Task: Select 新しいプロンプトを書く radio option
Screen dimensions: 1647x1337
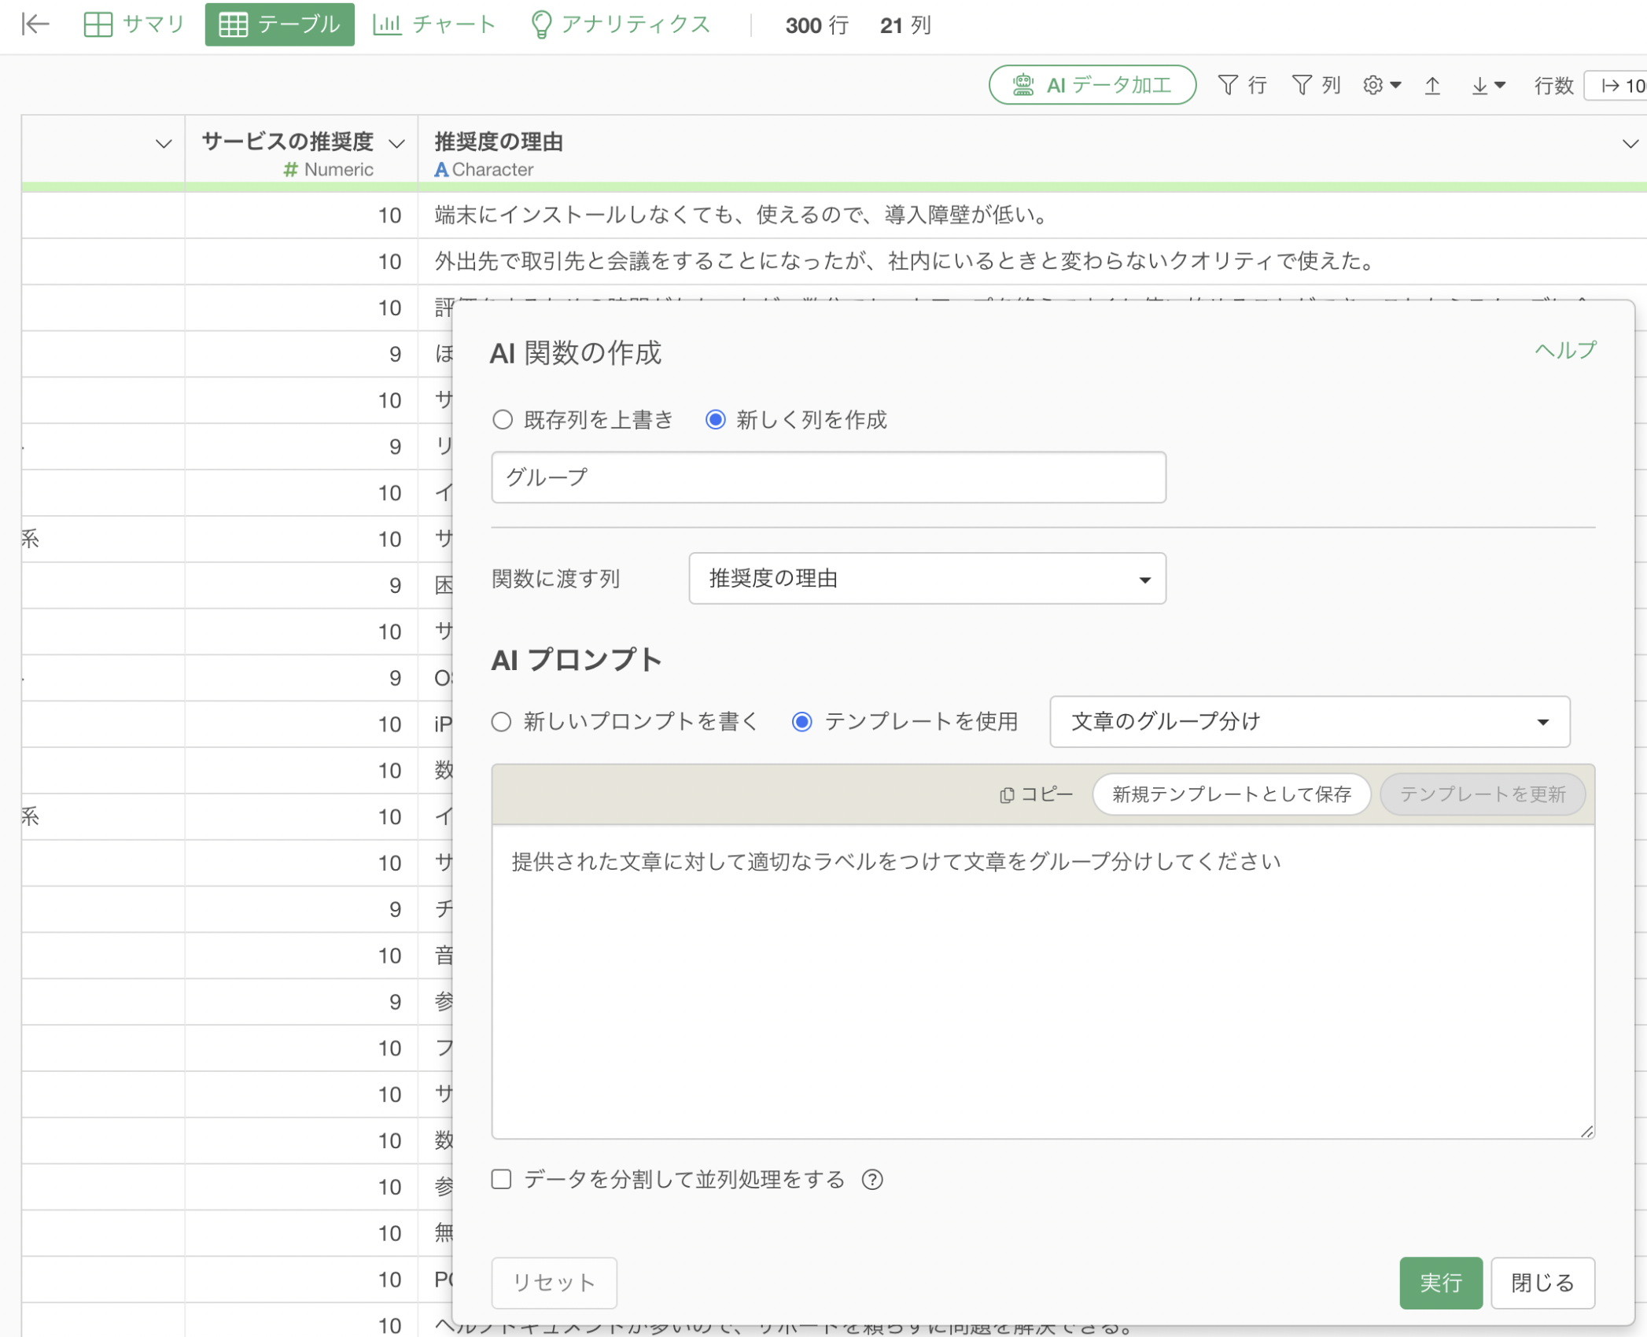Action: (x=501, y=722)
